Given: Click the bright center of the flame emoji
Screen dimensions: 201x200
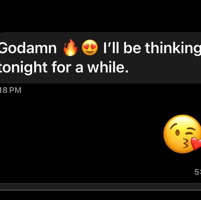Looking at the screenshot, I should [x=70, y=53].
